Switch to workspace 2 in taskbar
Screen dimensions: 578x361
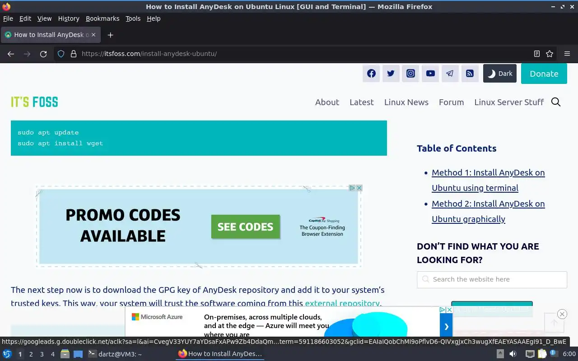click(31, 354)
